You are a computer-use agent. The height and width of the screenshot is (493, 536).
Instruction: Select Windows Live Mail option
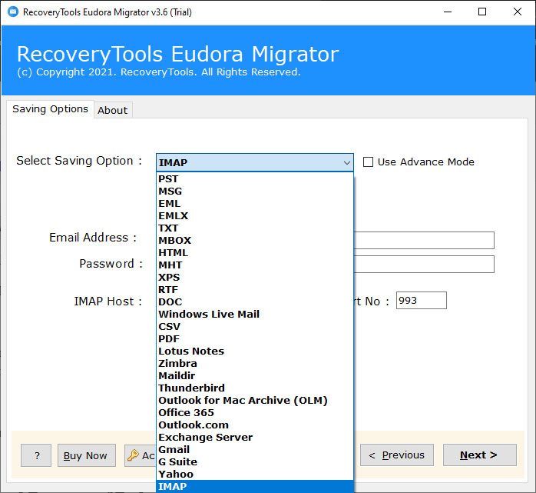pos(255,315)
